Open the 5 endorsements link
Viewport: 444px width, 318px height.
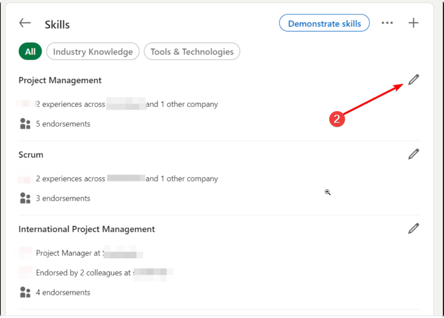(x=63, y=124)
